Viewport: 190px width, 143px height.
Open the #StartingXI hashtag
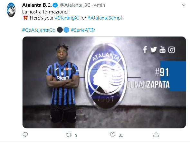67,18
